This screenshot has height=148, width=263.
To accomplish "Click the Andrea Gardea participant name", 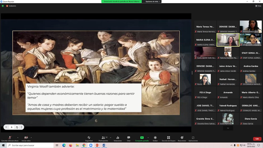I will 251,66.
